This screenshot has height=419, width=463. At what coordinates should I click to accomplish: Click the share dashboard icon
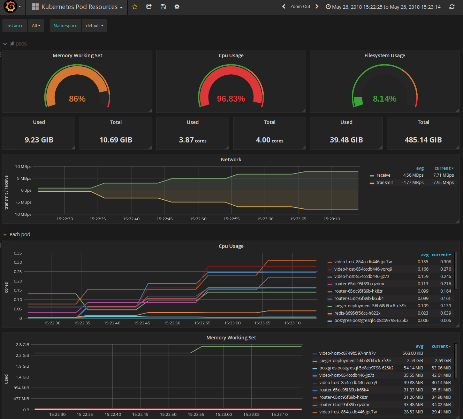point(149,7)
